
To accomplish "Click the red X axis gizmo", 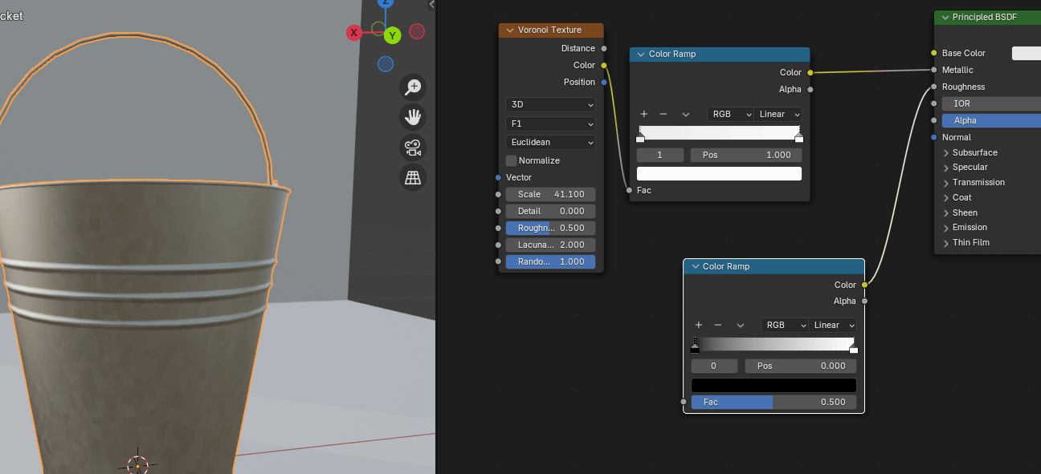I will point(353,33).
